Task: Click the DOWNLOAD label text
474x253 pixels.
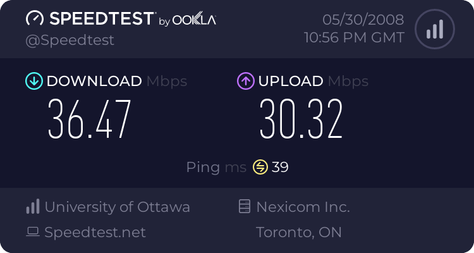Action: click(x=94, y=81)
